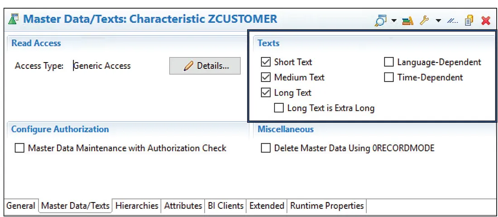The width and height of the screenshot is (498, 217).
Task: Go to the Runtime Properties tab
Action: pyautogui.click(x=326, y=206)
